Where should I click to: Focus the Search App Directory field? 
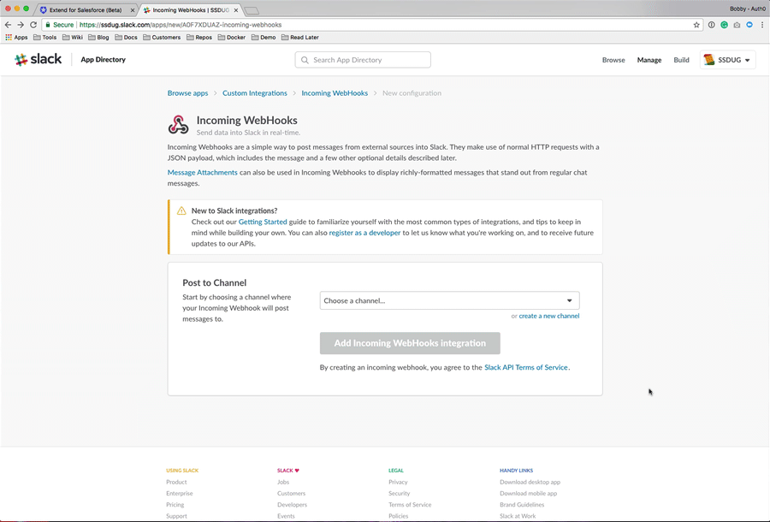[363, 60]
